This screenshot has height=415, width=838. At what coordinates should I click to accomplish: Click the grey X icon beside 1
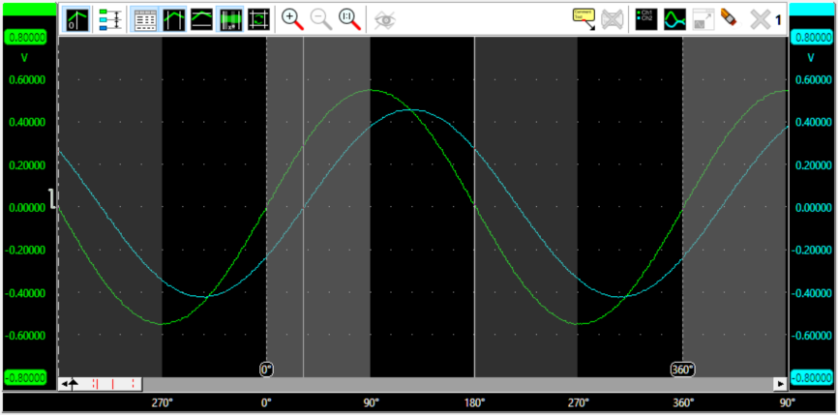tap(760, 19)
